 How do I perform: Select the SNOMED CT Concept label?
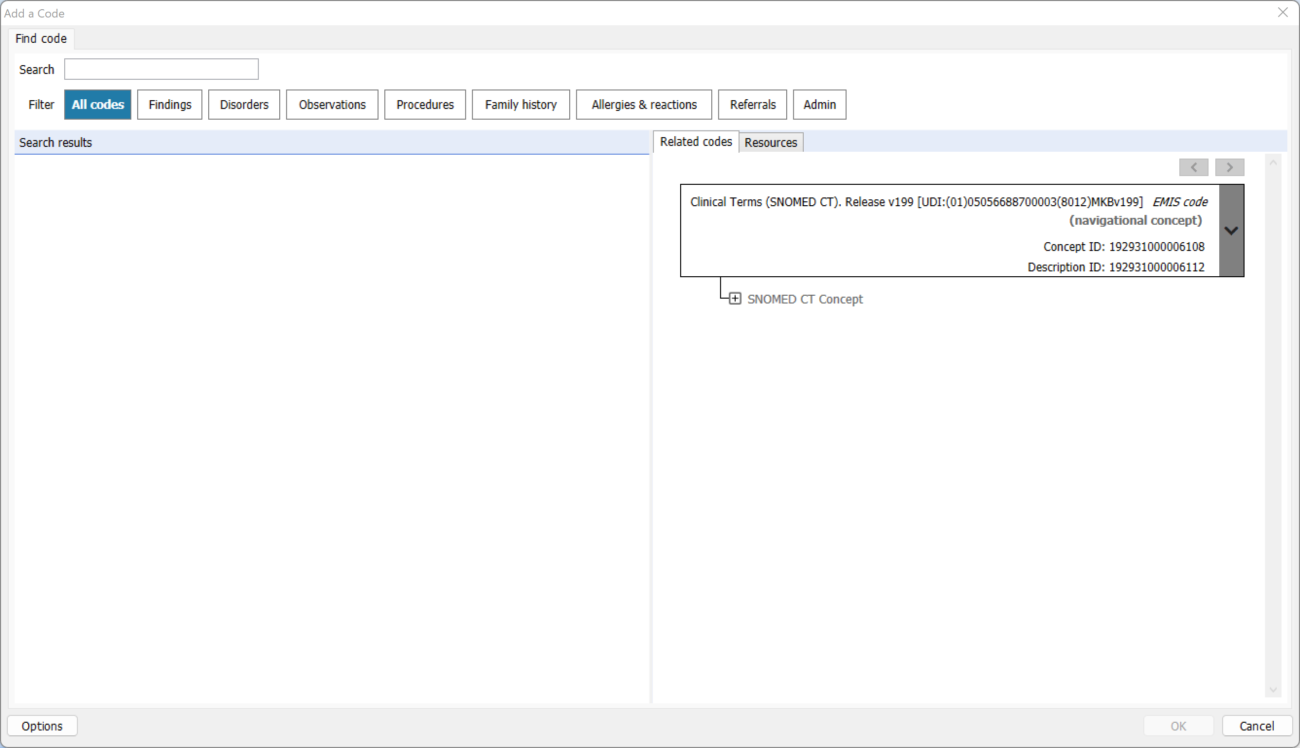tap(805, 299)
